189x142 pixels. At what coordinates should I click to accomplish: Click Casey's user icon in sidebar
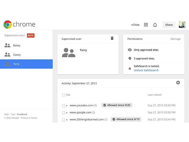coord(7,55)
